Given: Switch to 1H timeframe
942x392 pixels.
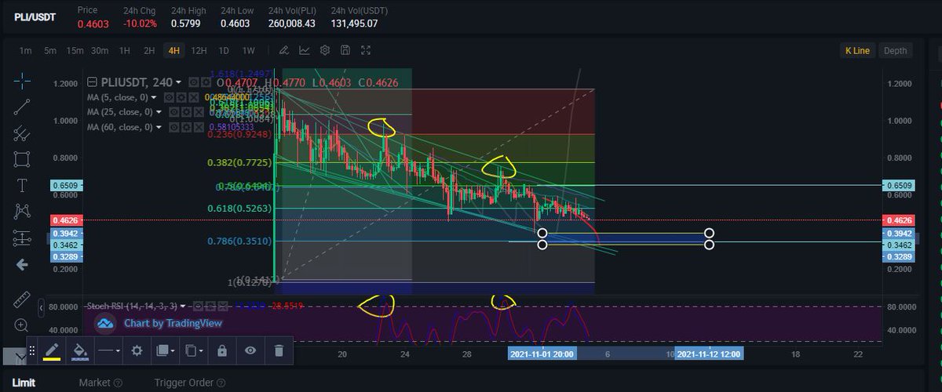Looking at the screenshot, I should pyautogui.click(x=124, y=51).
